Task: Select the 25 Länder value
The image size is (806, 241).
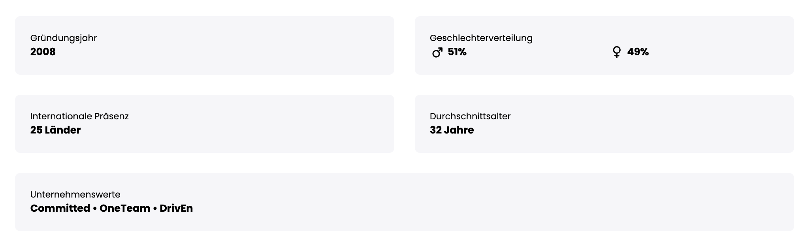Action: [x=55, y=130]
